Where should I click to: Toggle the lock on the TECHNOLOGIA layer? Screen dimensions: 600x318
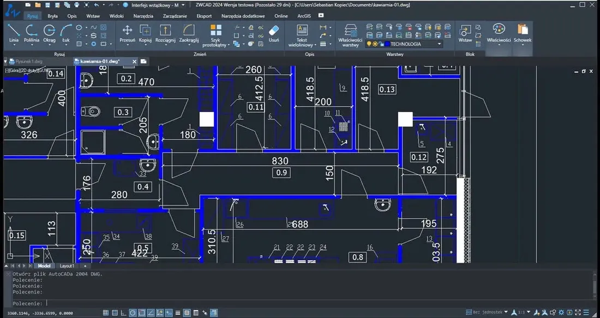(x=380, y=43)
